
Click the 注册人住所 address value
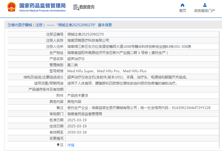129,46
